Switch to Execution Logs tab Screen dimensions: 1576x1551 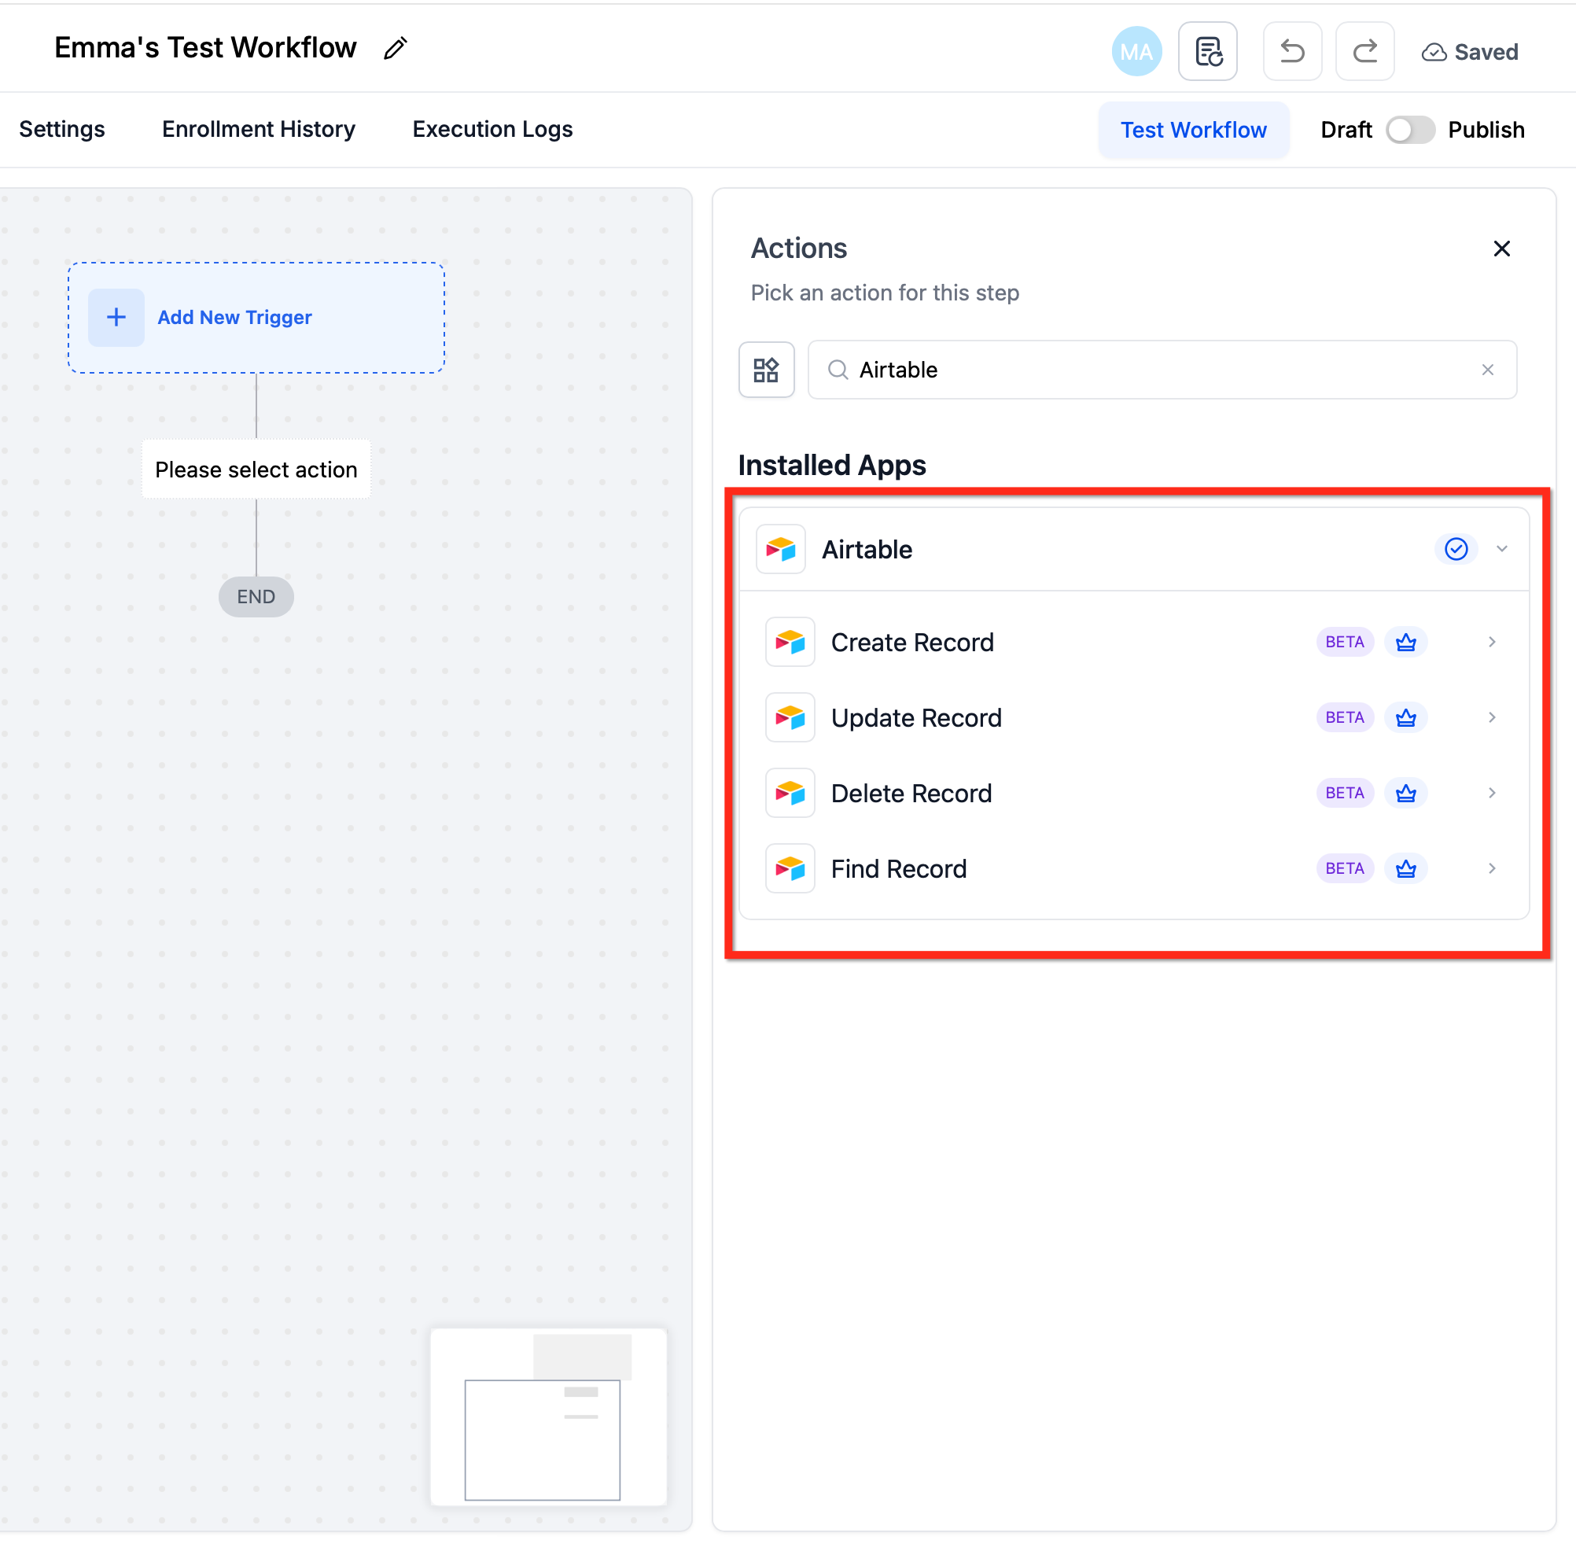[x=492, y=130]
